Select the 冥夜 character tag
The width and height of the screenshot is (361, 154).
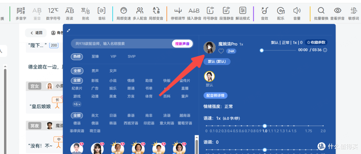tap(35, 126)
